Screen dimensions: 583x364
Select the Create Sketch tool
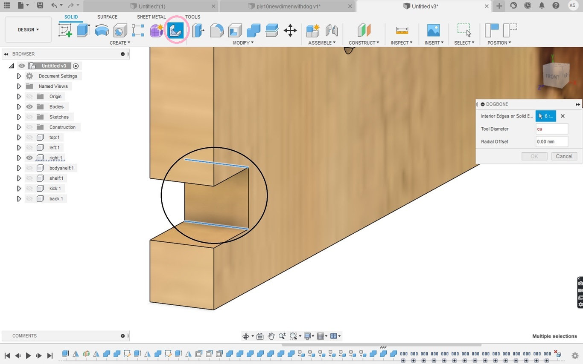point(65,30)
